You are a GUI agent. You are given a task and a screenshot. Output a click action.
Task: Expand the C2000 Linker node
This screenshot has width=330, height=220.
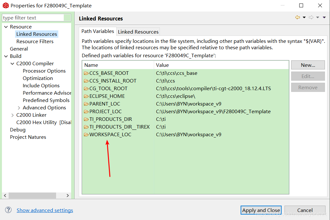coord(12,115)
